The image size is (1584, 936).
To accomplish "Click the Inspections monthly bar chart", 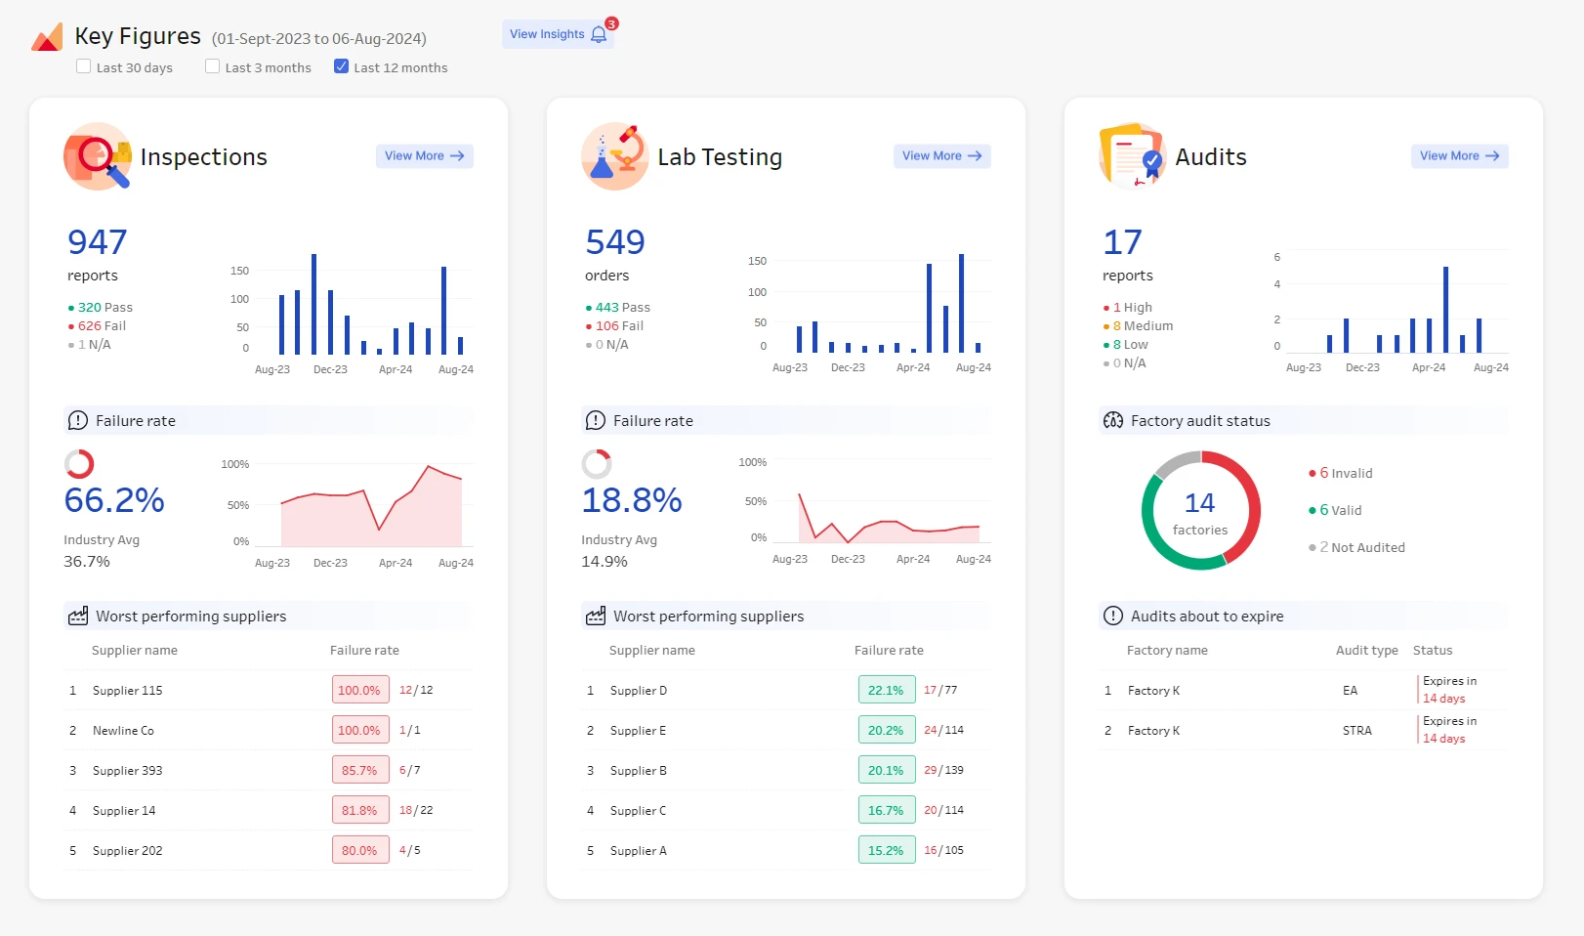I will pyautogui.click(x=354, y=315).
